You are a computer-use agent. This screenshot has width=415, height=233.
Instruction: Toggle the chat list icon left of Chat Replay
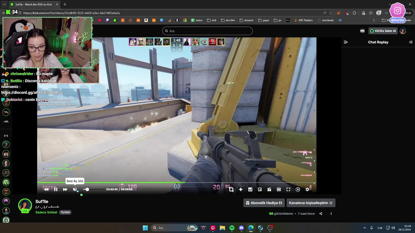pyautogui.click(x=346, y=42)
